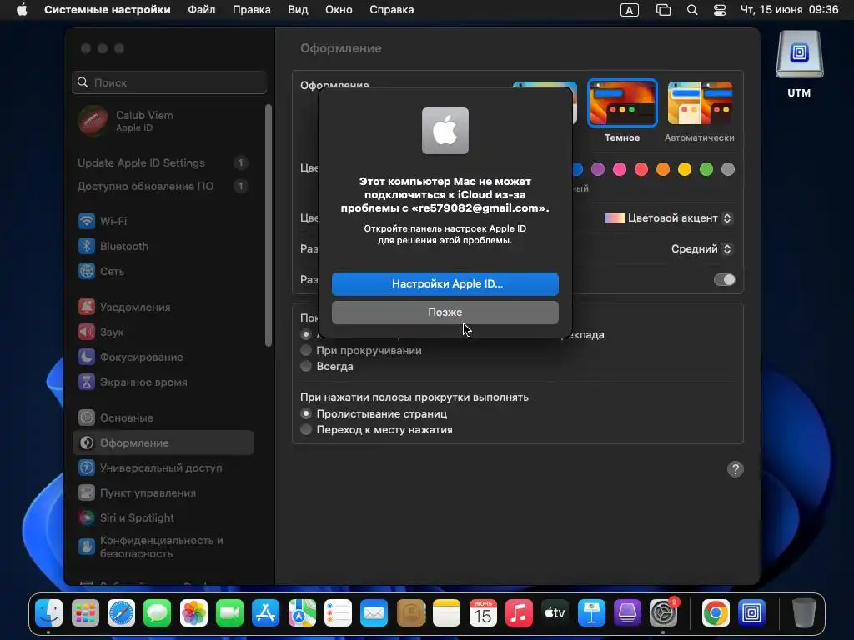Open Keynote in the Dock
This screenshot has height=640, width=854.
pos(591,613)
